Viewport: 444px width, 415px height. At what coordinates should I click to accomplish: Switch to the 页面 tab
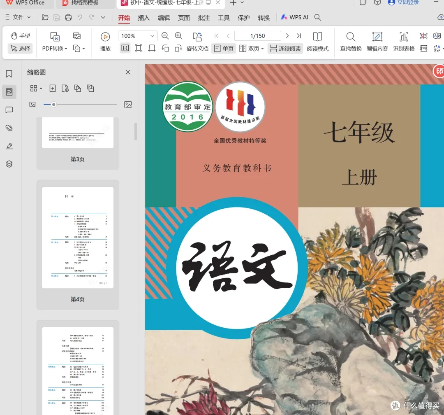[184, 18]
